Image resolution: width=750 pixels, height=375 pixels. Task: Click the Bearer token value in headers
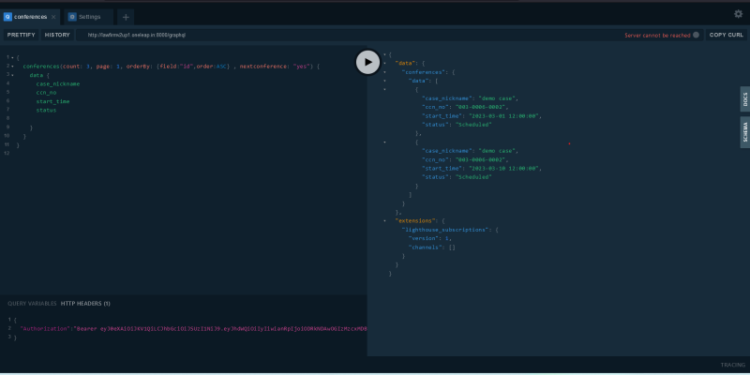pyautogui.click(x=219, y=329)
